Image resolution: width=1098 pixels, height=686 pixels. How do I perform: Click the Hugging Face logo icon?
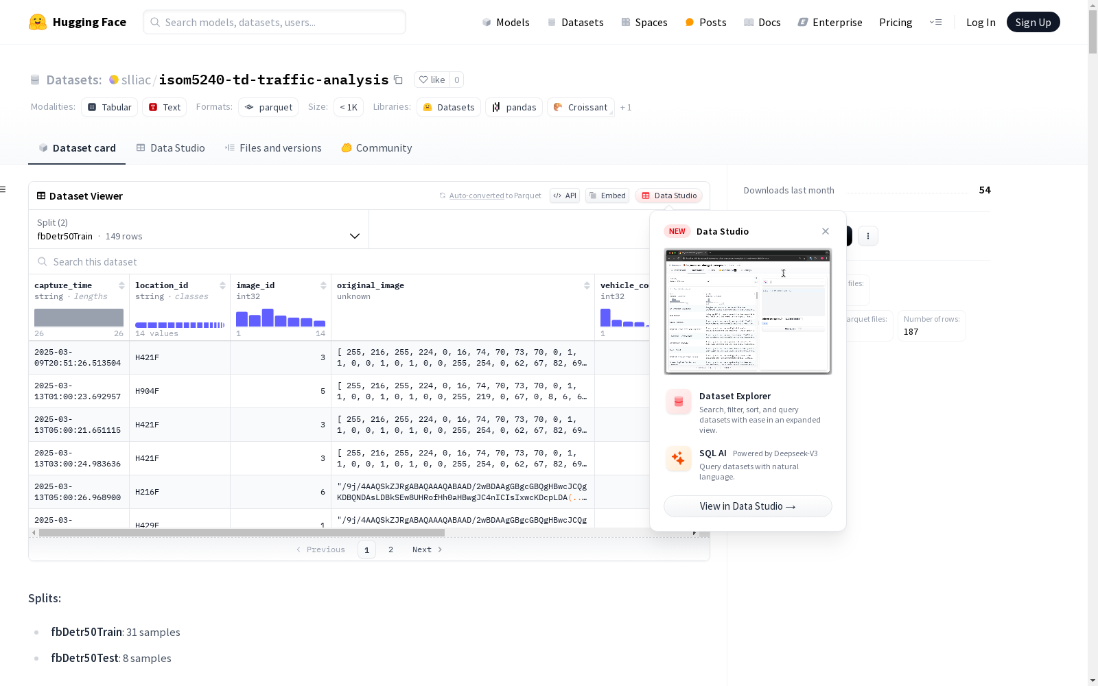pyautogui.click(x=38, y=22)
